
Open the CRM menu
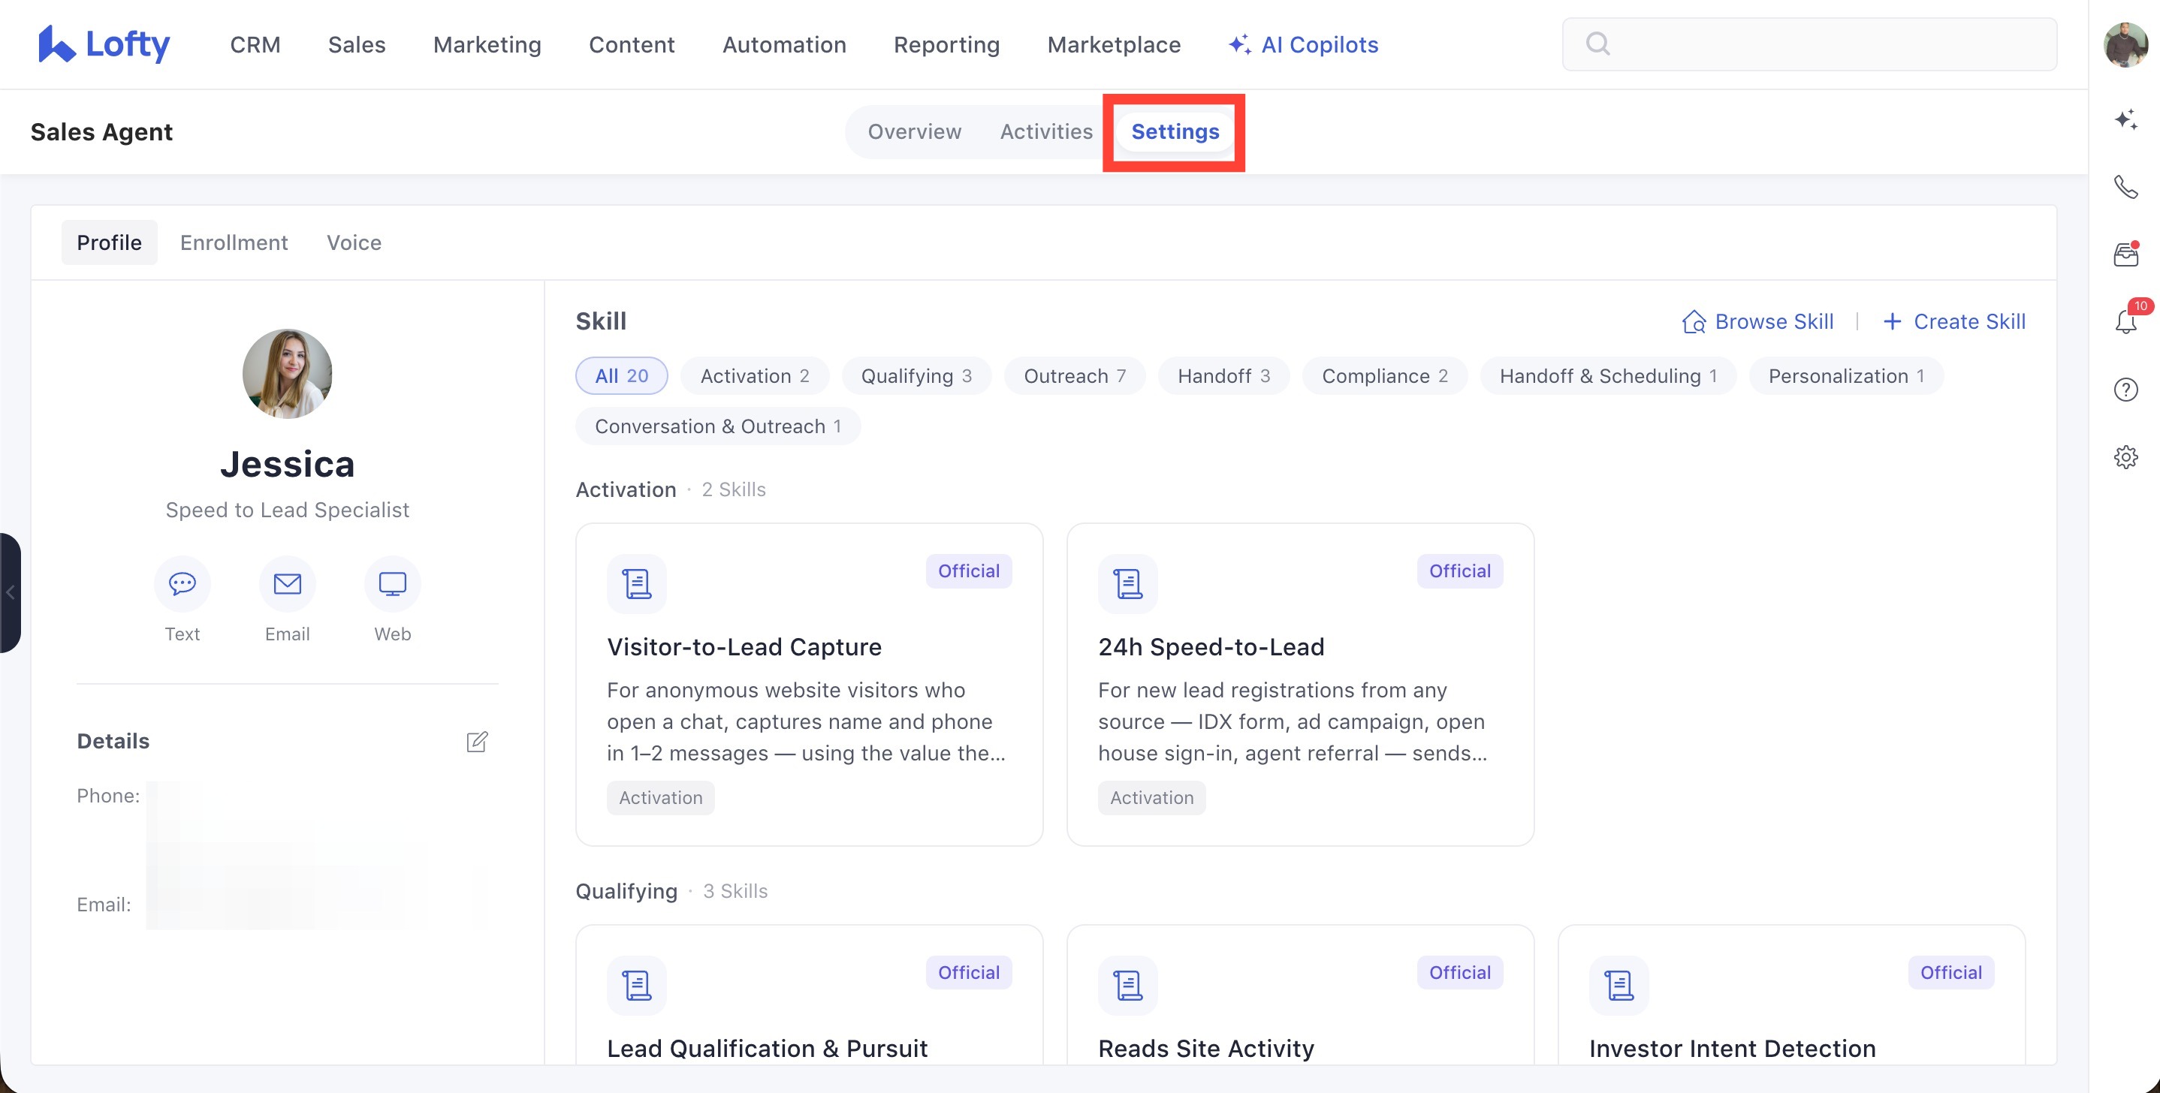[255, 44]
